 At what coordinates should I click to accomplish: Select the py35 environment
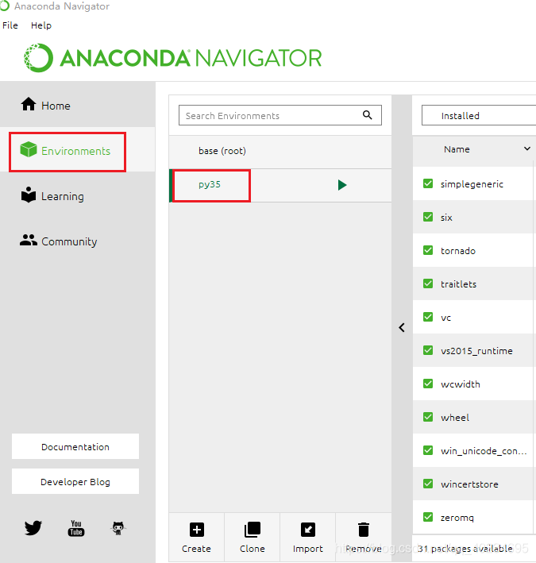[x=280, y=185]
